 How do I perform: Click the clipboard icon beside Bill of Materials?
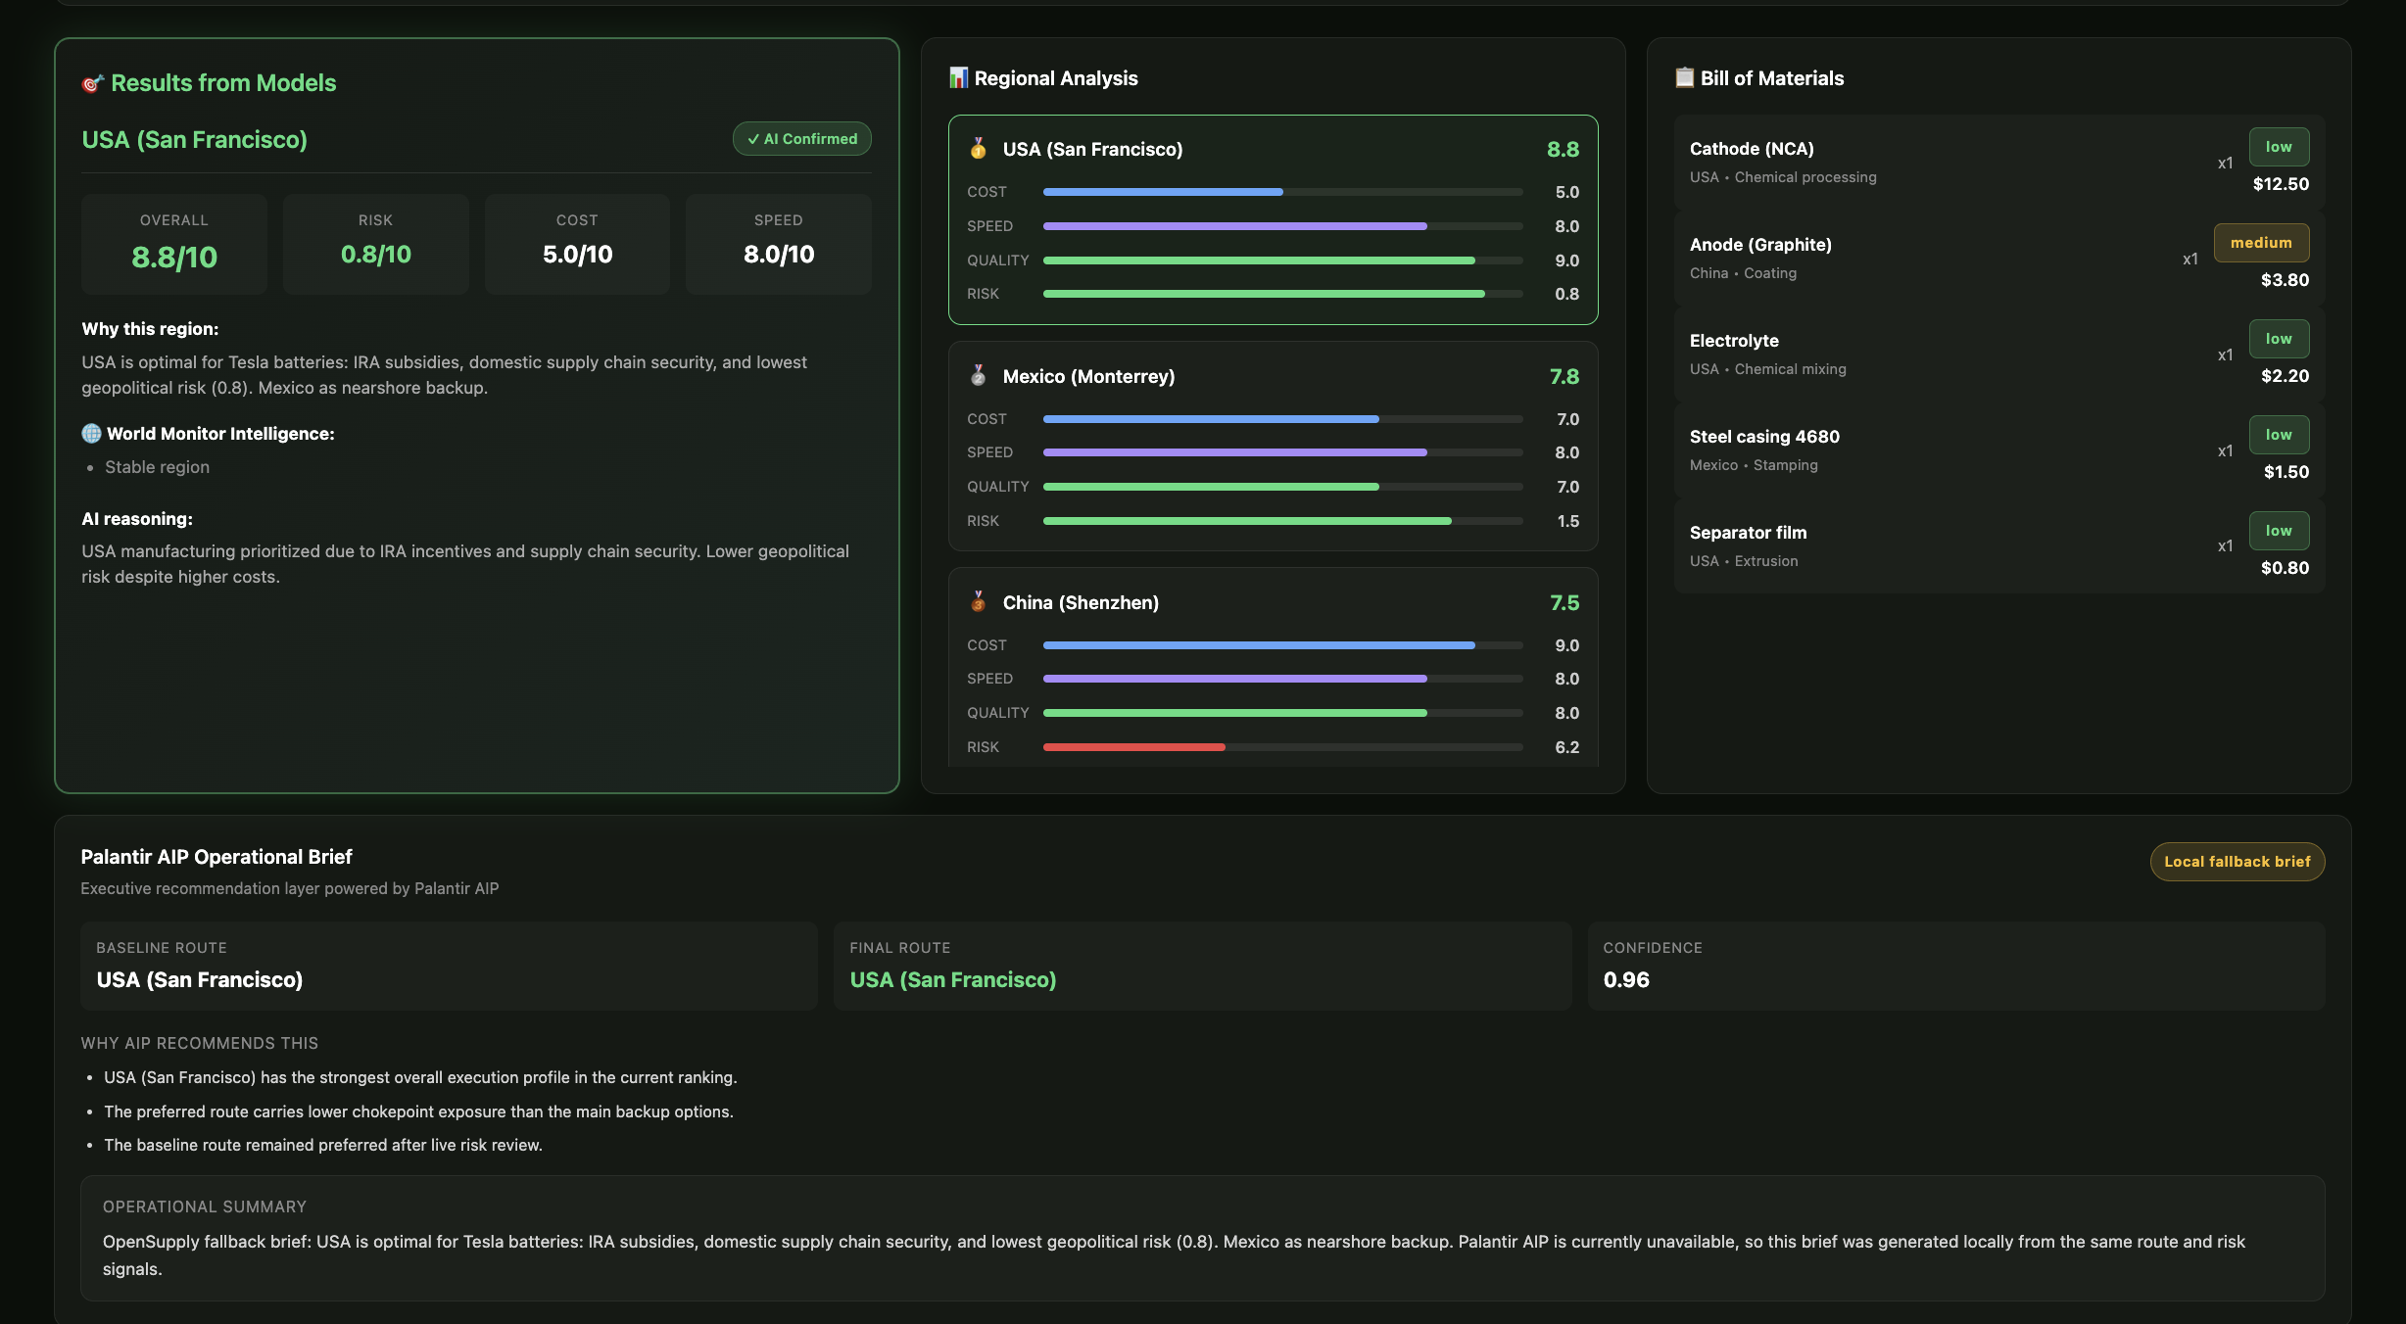pos(1684,77)
